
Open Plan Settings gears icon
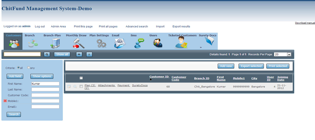pos(101,43)
